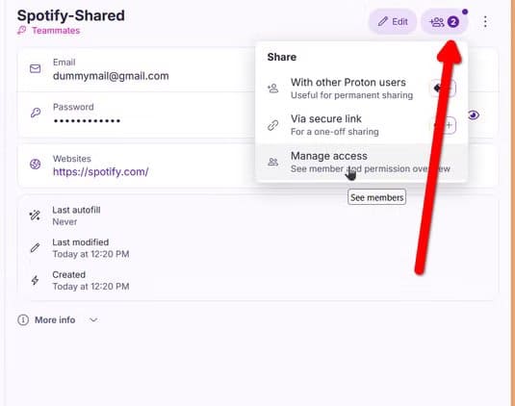Click the globe websites icon

tap(36, 165)
